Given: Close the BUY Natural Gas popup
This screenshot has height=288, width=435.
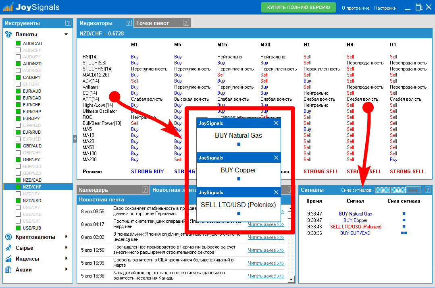Looking at the screenshot, I should click(276, 123).
